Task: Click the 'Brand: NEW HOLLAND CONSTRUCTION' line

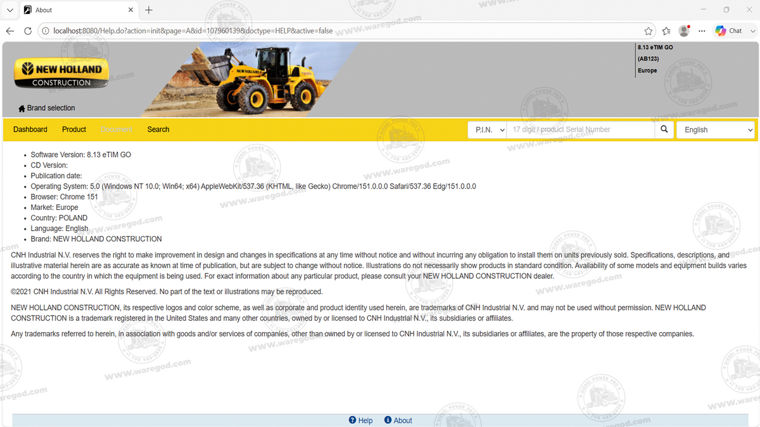Action: [96, 239]
